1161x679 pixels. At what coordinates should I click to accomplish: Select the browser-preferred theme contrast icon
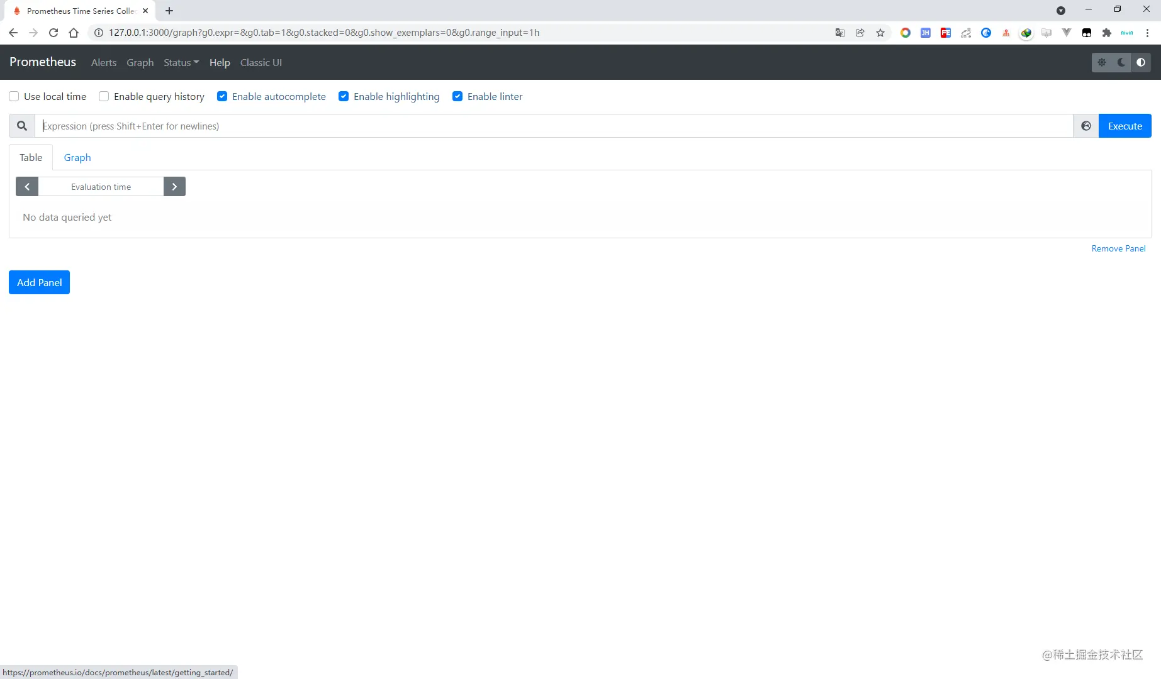pos(1141,62)
